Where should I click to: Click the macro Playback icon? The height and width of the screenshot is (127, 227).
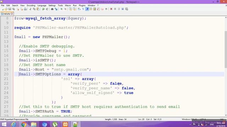coord(119,9)
